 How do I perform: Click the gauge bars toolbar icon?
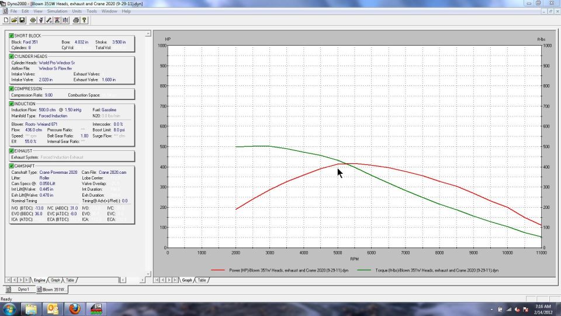coord(65,20)
